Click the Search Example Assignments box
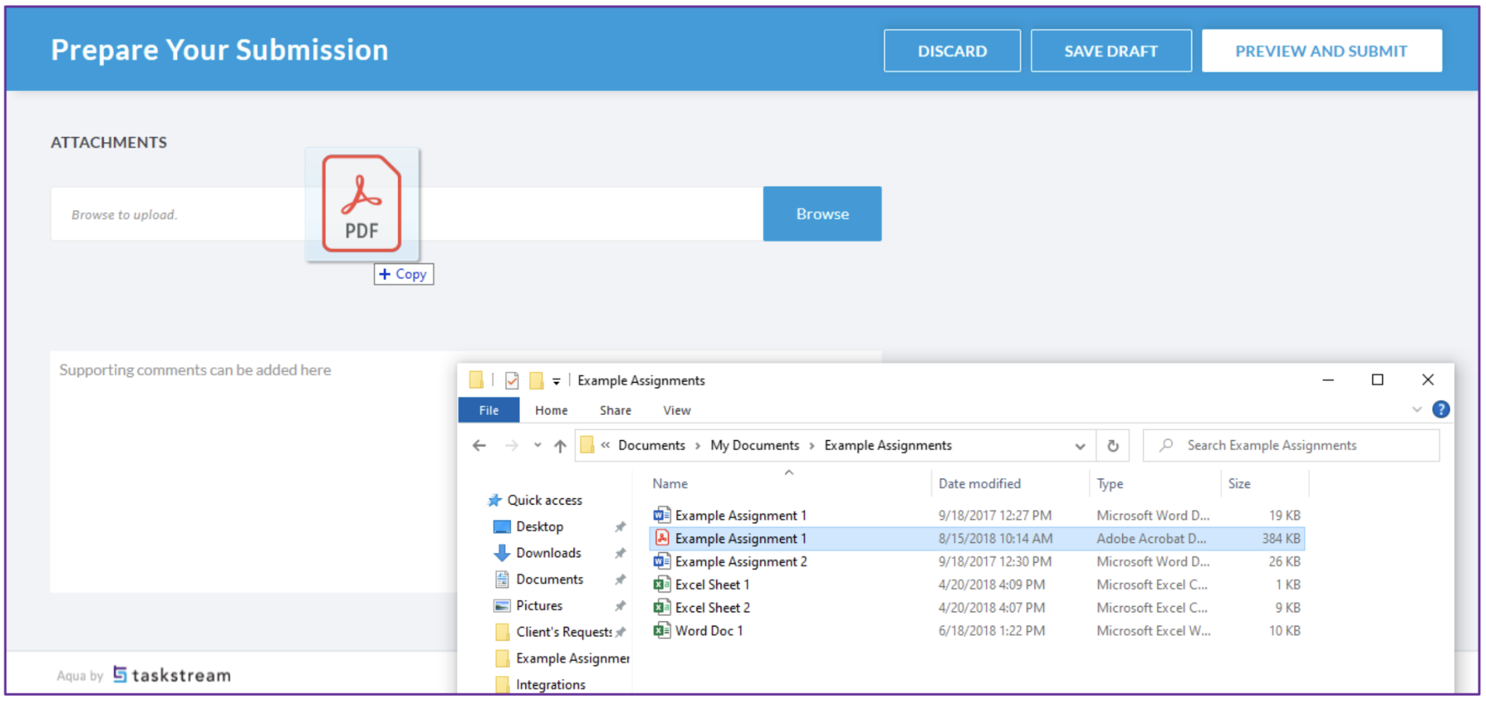 point(1292,446)
